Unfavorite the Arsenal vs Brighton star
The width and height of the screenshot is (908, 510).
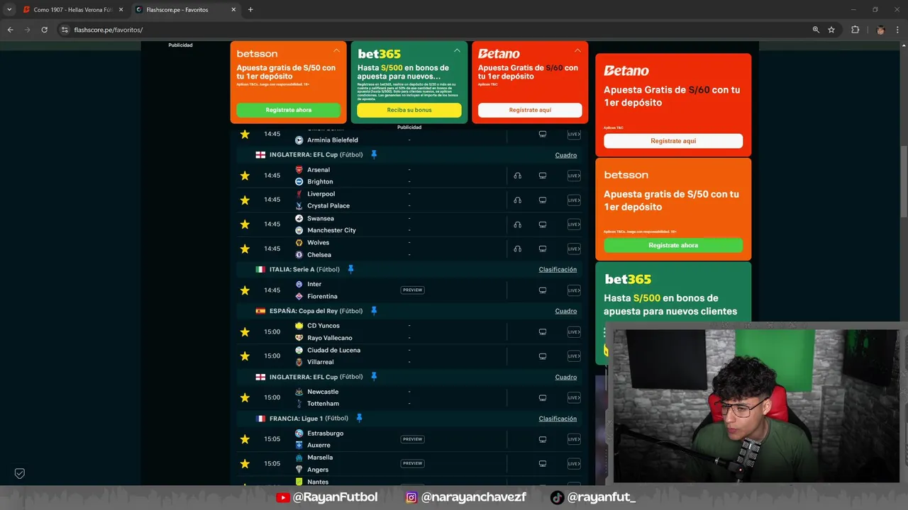245,176
